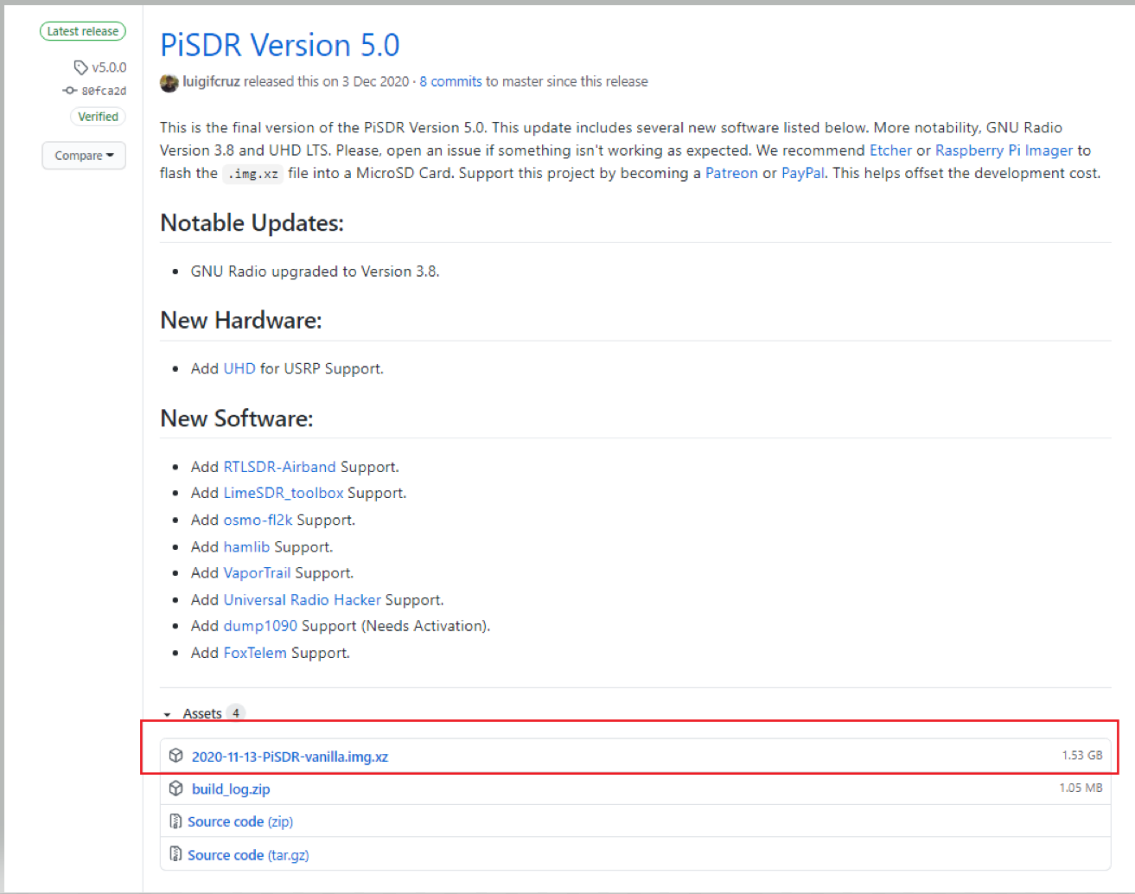1135x894 pixels.
Task: Click the v5.0.0 tag icon
Action: click(x=80, y=67)
